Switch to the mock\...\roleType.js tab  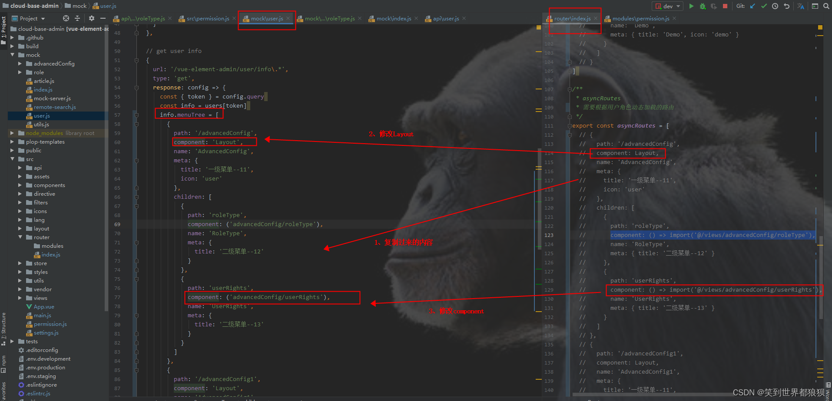pyautogui.click(x=330, y=19)
